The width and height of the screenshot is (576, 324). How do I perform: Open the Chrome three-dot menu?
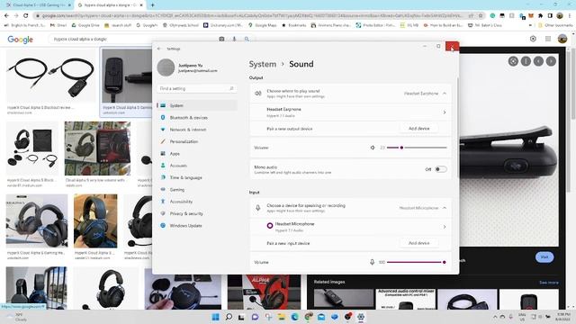pos(570,16)
